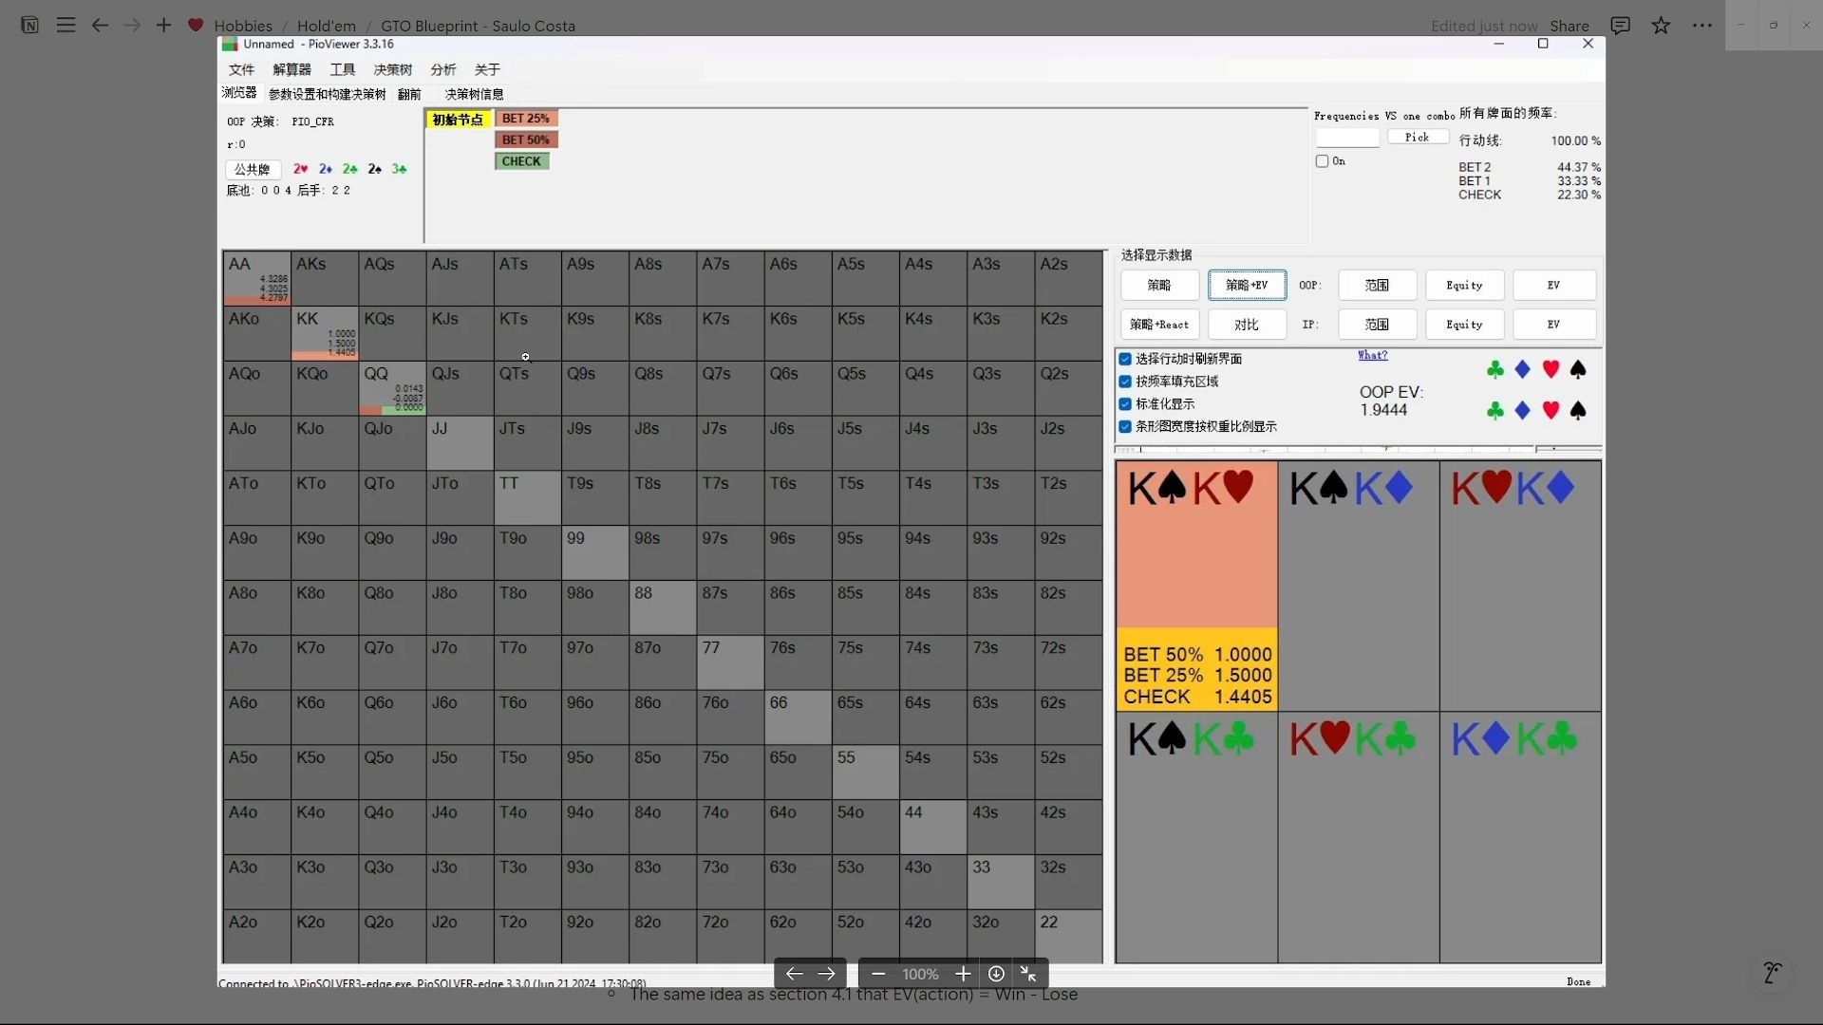The width and height of the screenshot is (1823, 1025).
Task: Click the 策略 display button
Action: [x=1159, y=285]
